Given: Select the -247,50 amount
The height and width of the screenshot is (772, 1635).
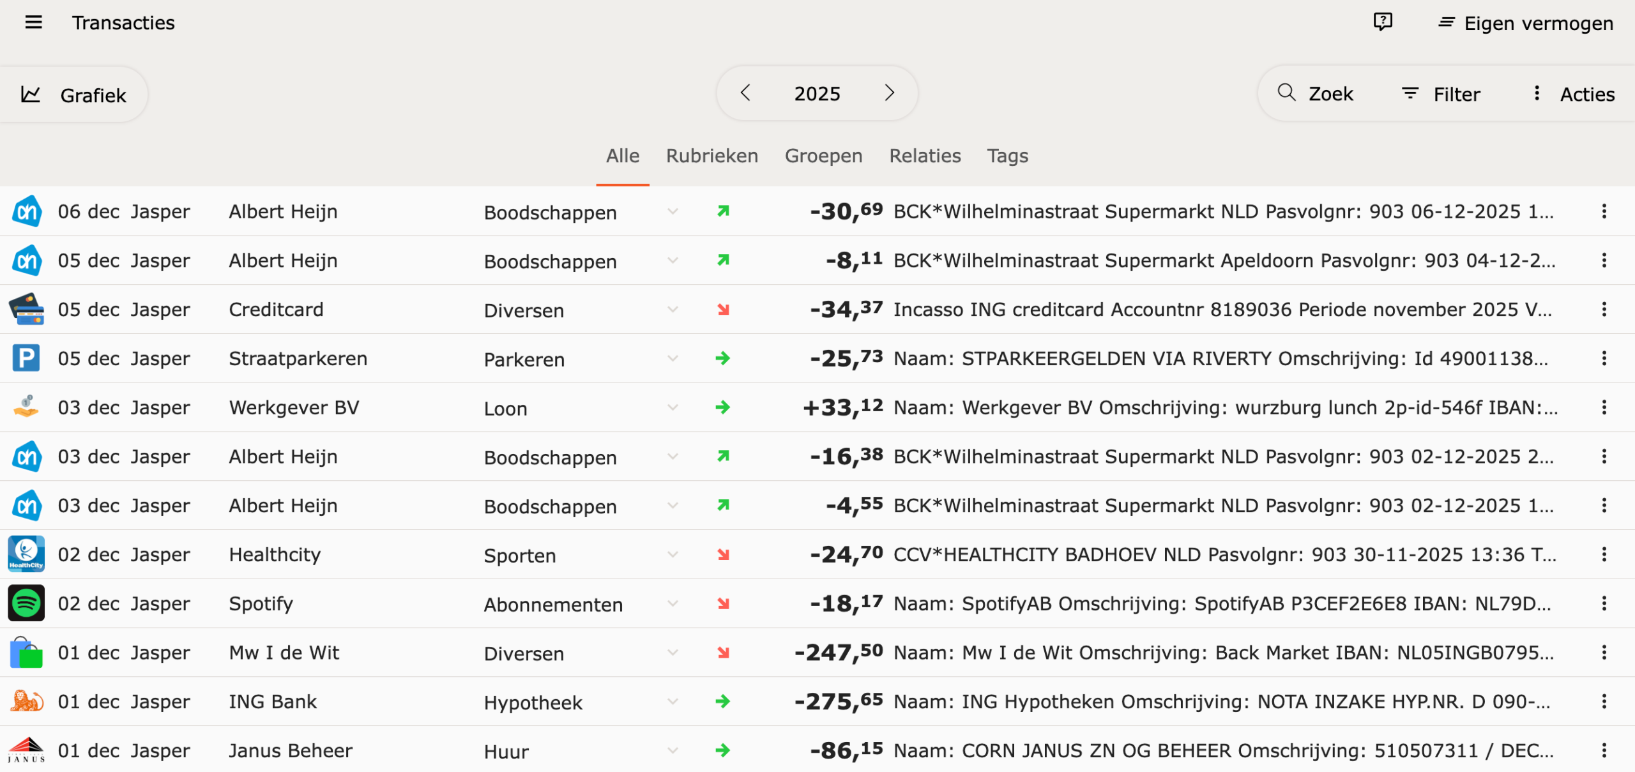Looking at the screenshot, I should pos(839,652).
